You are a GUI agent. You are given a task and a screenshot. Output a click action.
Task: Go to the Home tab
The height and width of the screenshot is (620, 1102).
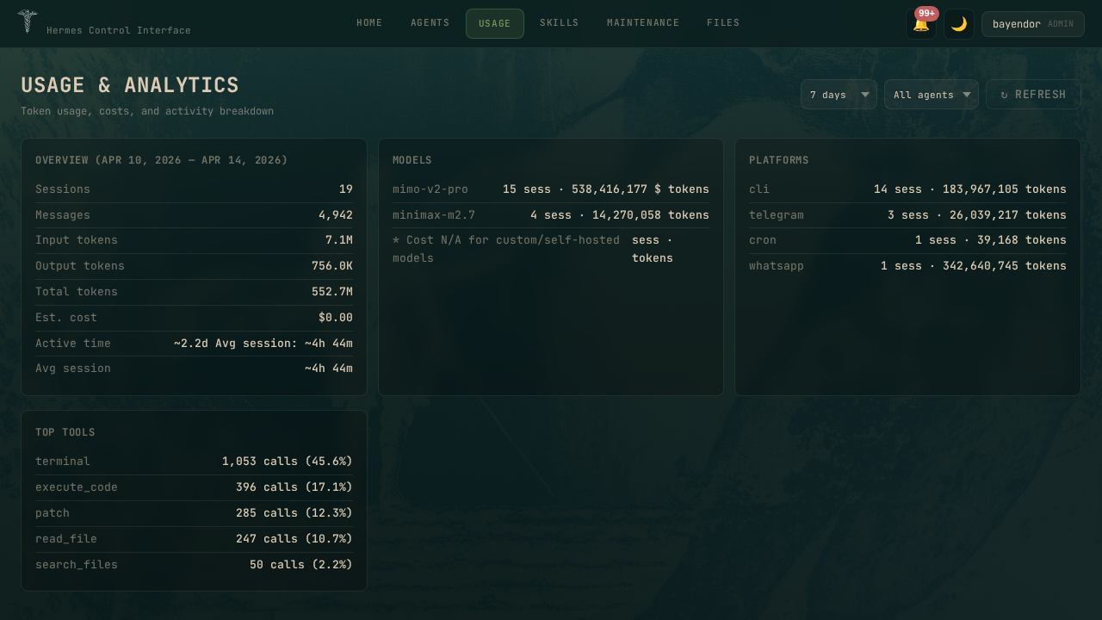[x=369, y=23]
